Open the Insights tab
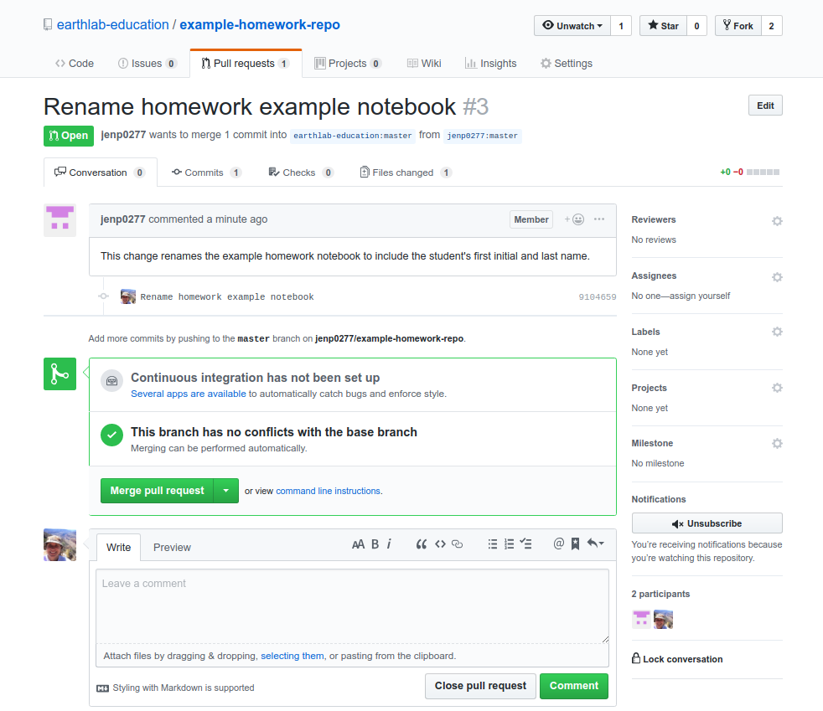Image resolution: width=823 pixels, height=711 pixels. (x=491, y=64)
